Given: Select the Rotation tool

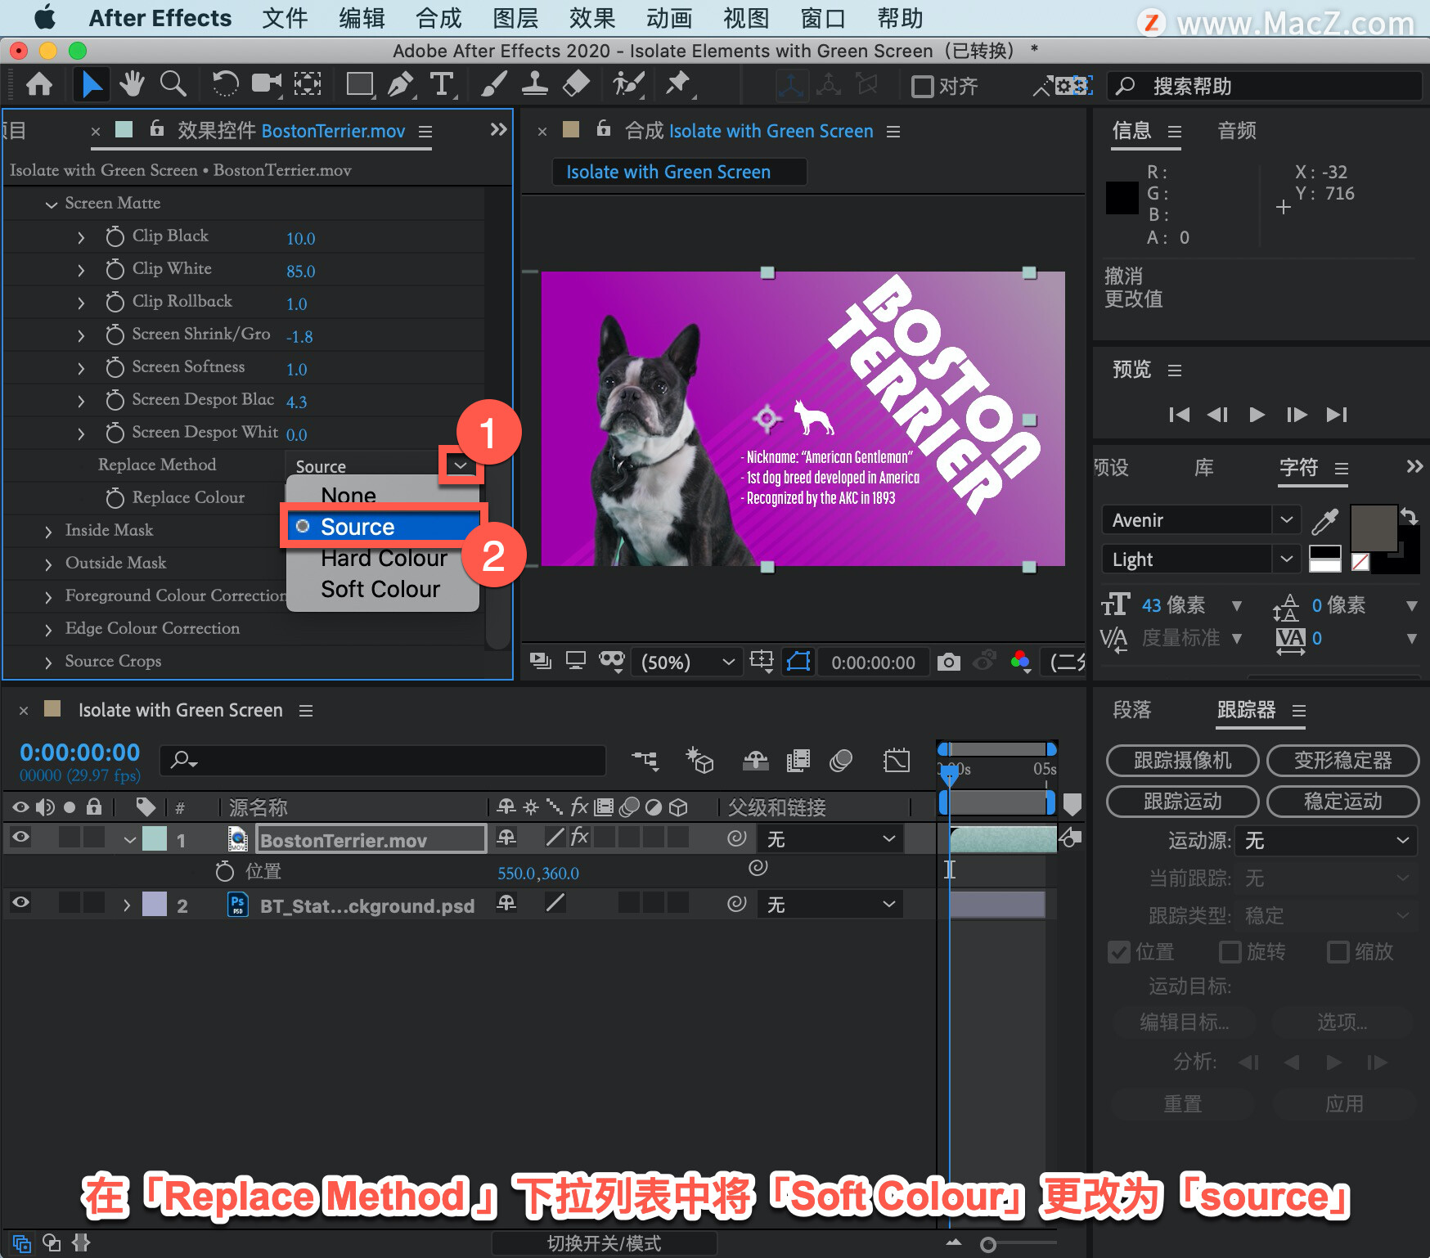Looking at the screenshot, I should (225, 84).
